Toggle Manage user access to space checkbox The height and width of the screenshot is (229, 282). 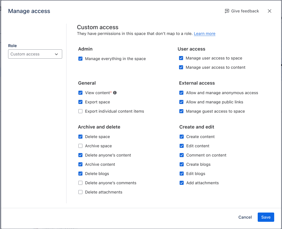point(181,58)
